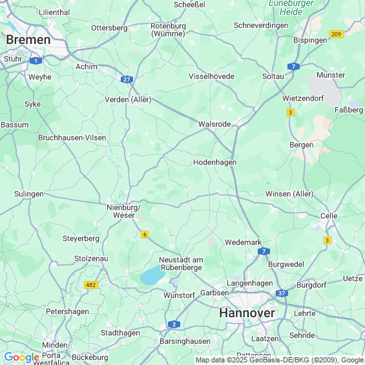The height and width of the screenshot is (365, 365).
Task: Click the A2 highway shield above Barsinghausen
Action: point(174,324)
